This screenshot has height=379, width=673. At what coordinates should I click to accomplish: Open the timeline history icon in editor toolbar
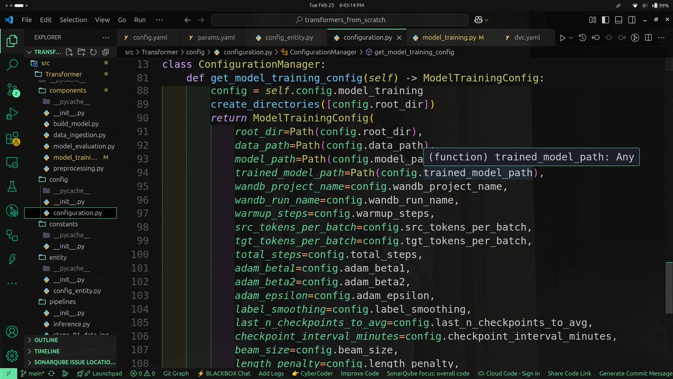tap(583, 38)
